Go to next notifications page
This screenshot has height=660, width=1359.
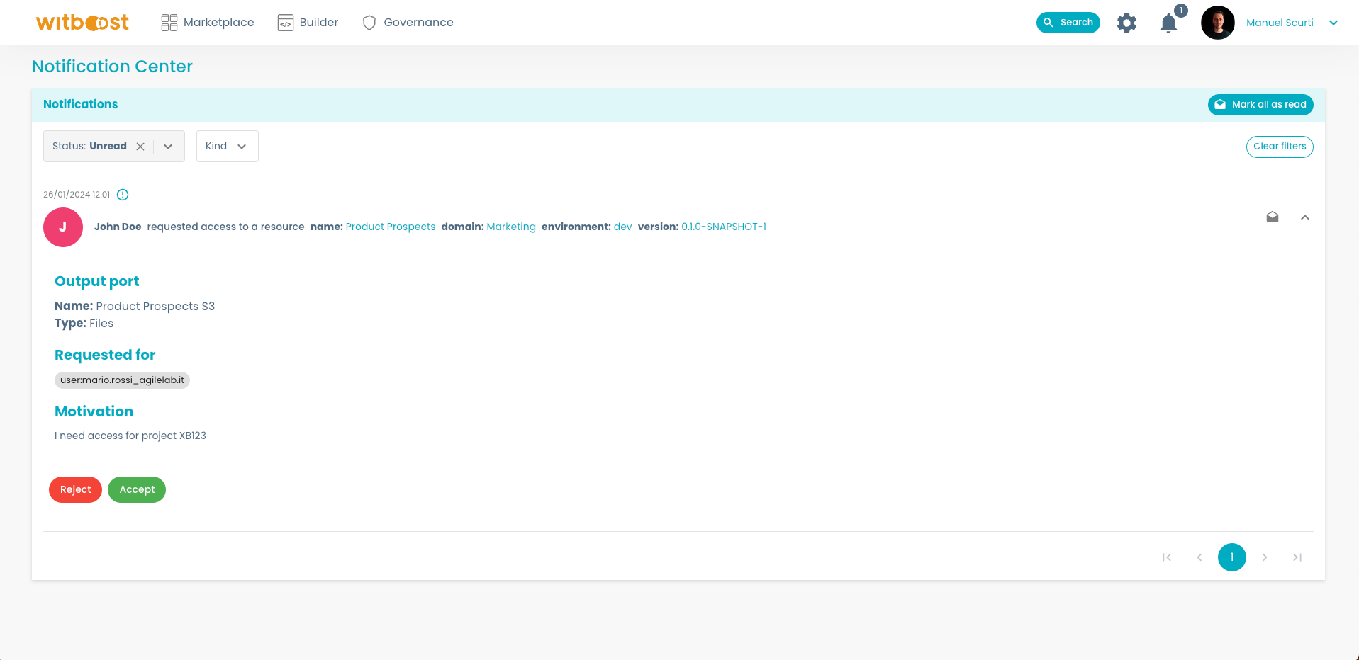click(1265, 557)
